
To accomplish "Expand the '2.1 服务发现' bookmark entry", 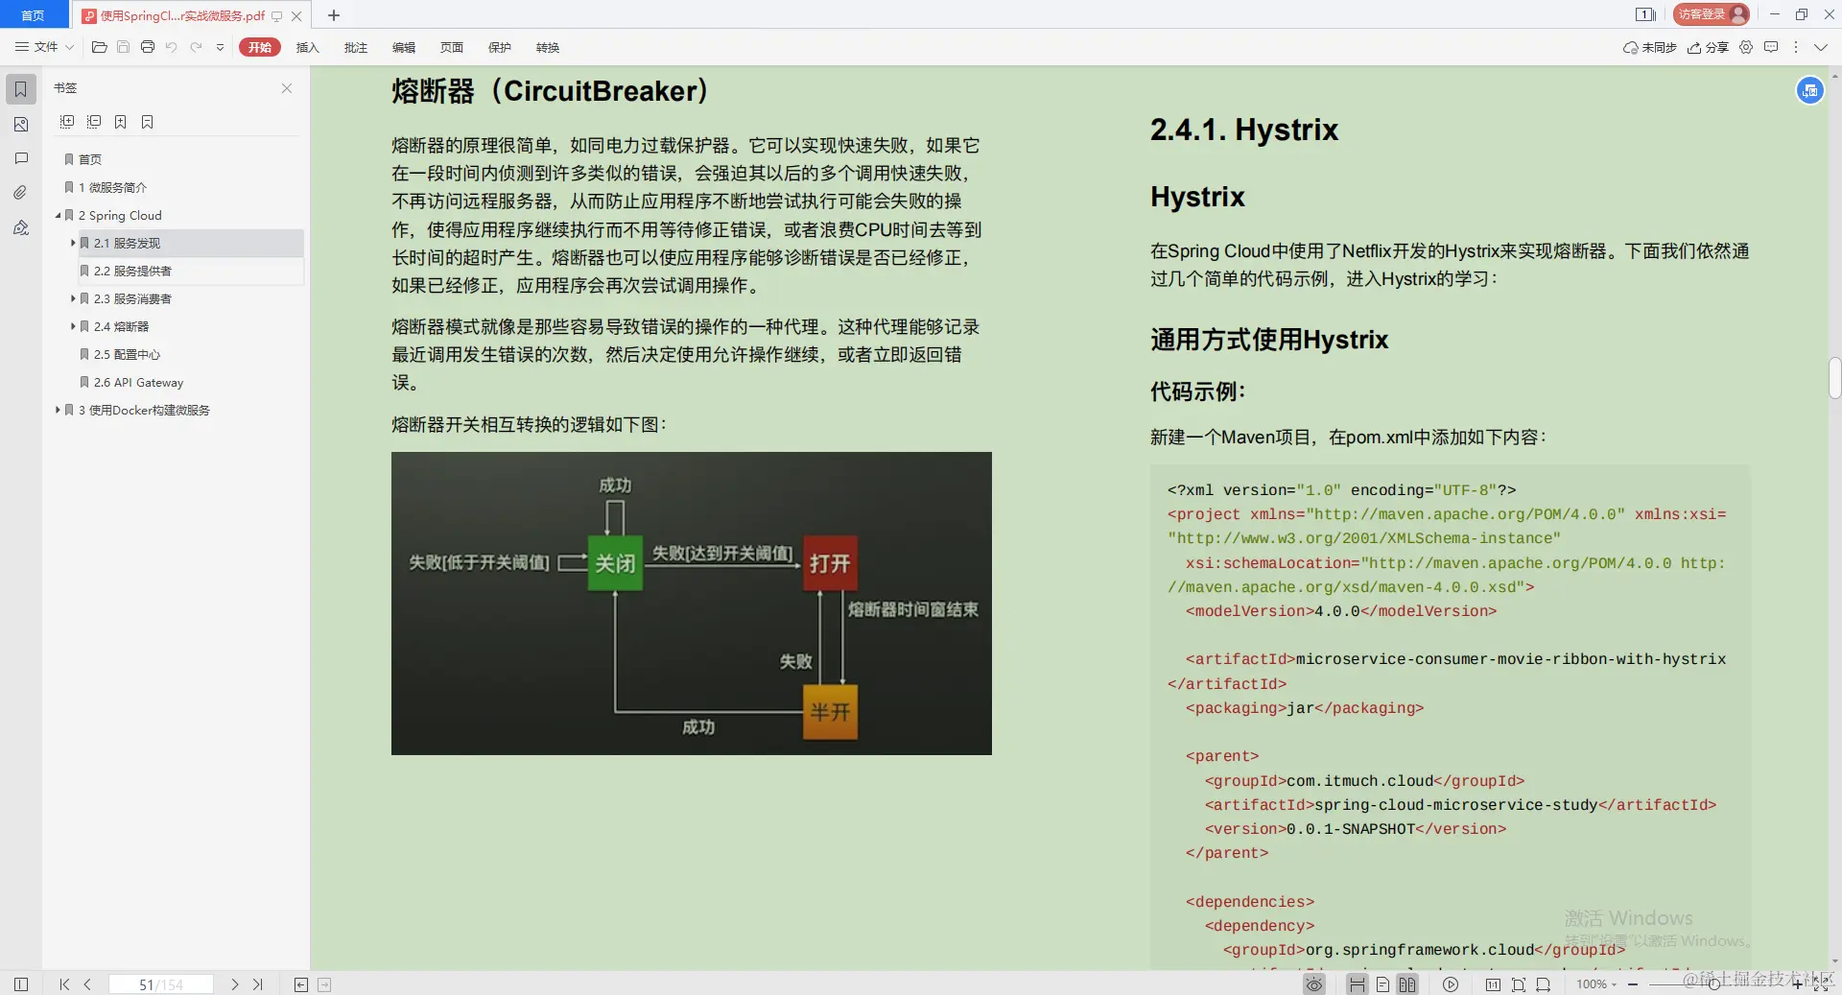I will pyautogui.click(x=73, y=243).
